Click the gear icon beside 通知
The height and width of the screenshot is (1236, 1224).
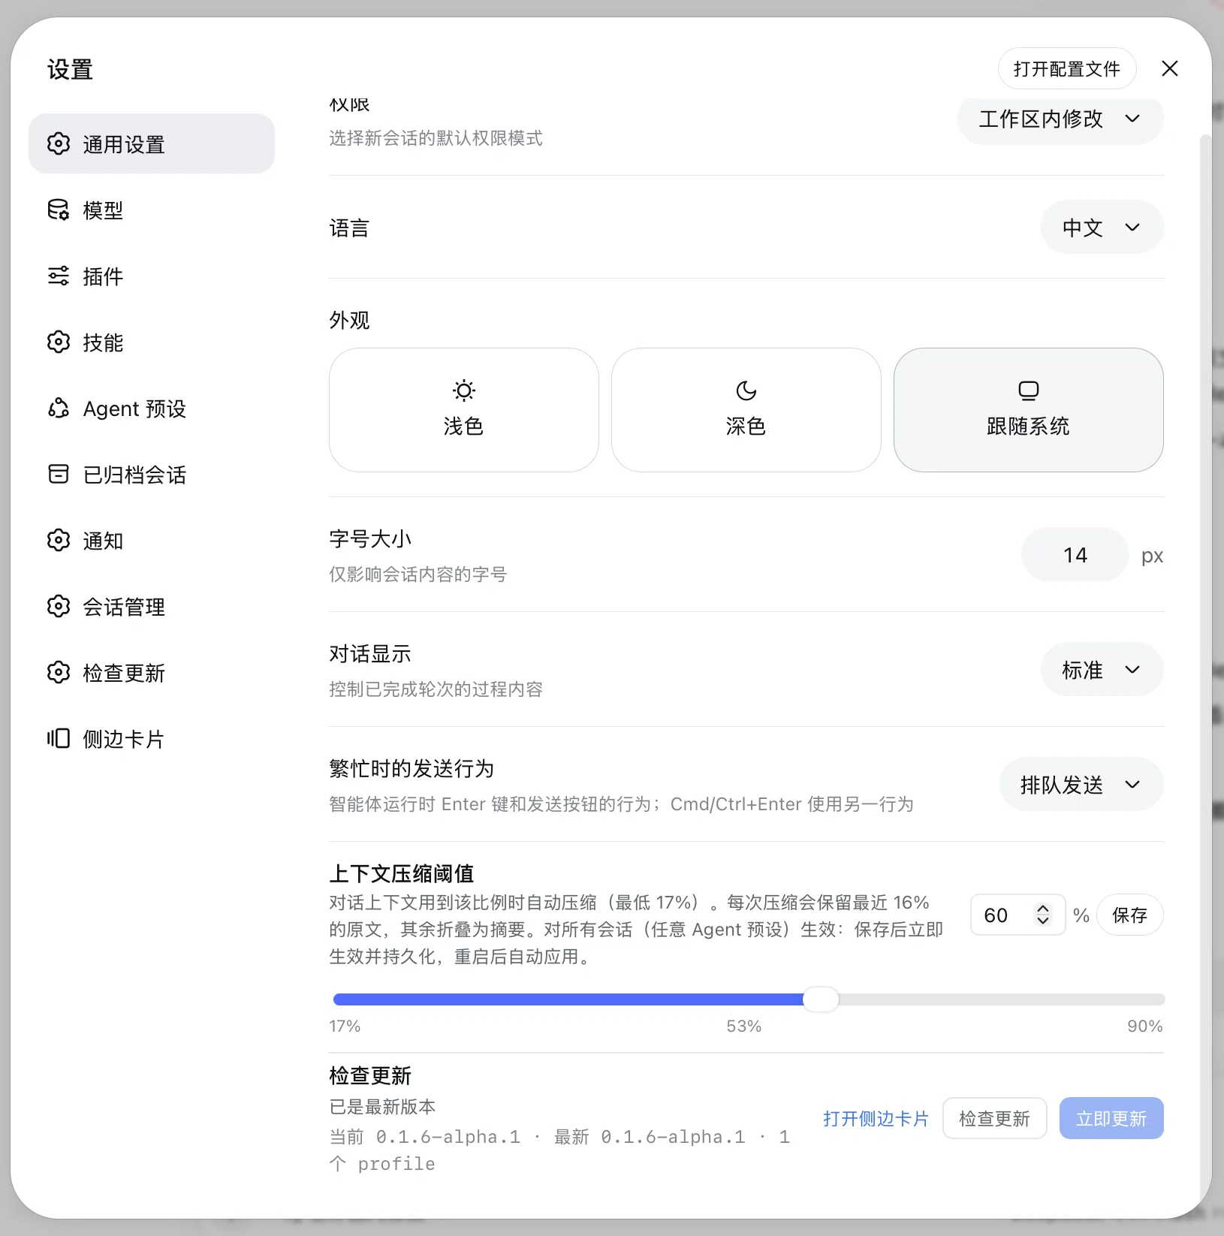coord(59,540)
